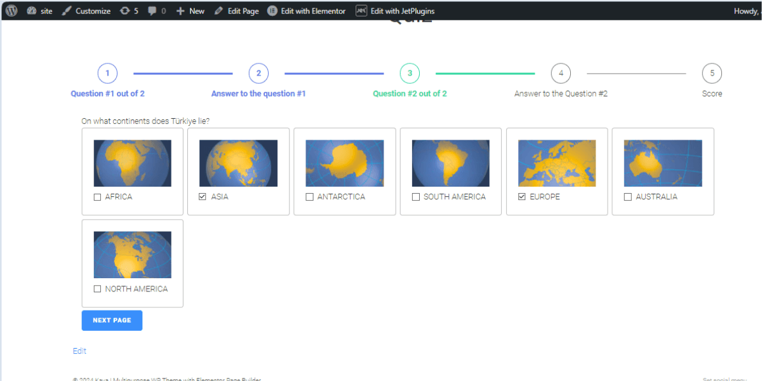Click the updates icon showing 5

(x=129, y=11)
